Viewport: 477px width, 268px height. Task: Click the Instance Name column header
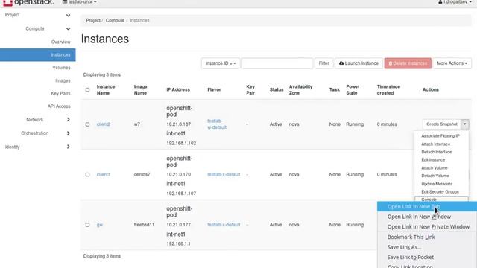point(106,89)
